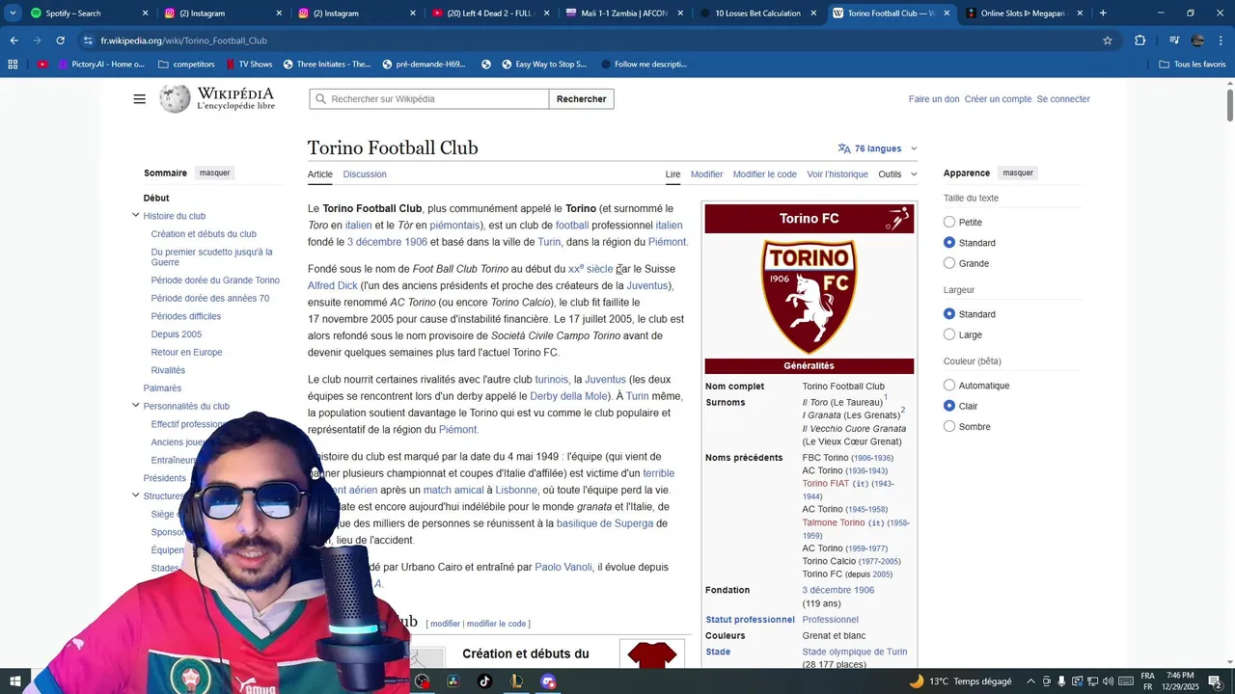Open the Follow me descripti... bookmark
This screenshot has width=1235, height=694.
pos(644,65)
